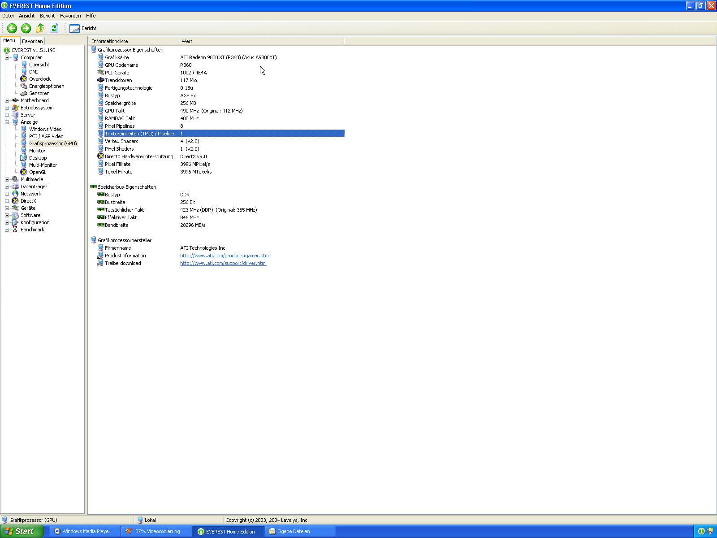
Task: Switch to the Menü tab
Action: click(9, 41)
